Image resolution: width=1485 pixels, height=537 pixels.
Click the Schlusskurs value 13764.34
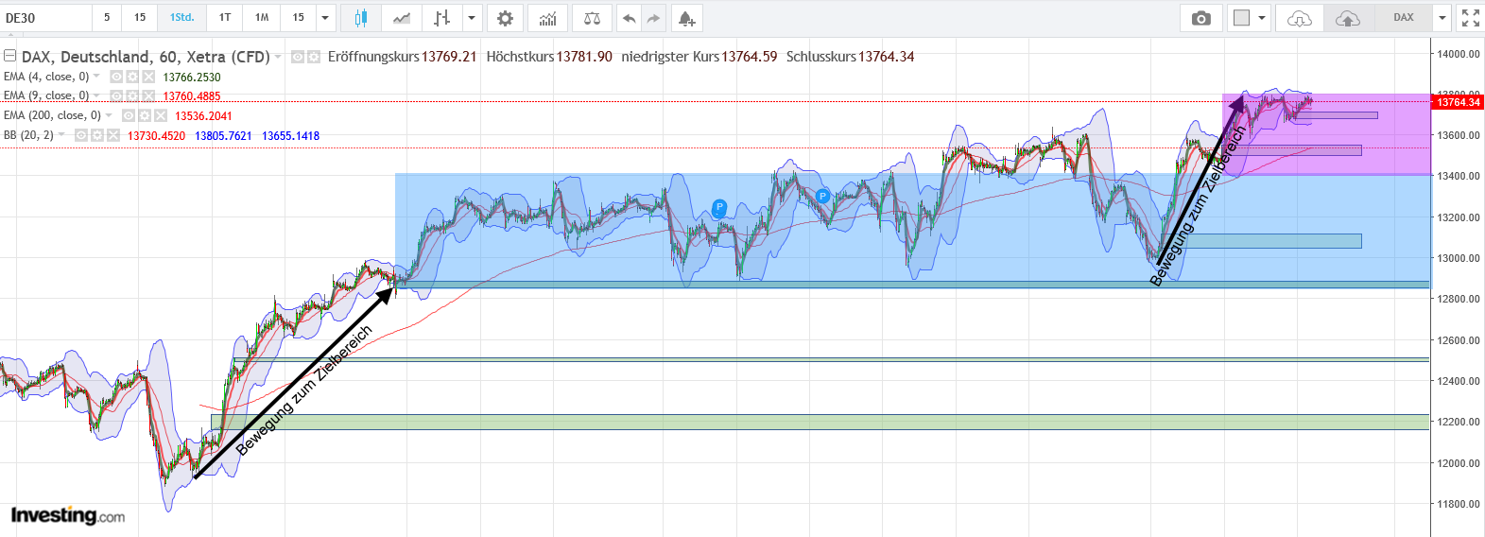(x=887, y=57)
